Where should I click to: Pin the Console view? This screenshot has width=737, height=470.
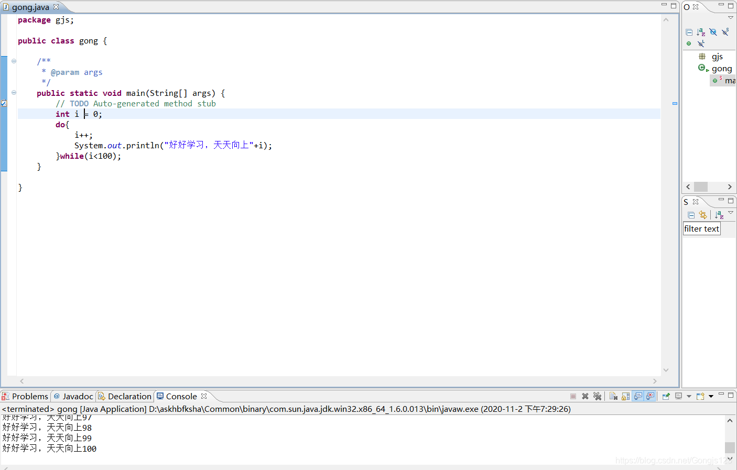point(666,397)
